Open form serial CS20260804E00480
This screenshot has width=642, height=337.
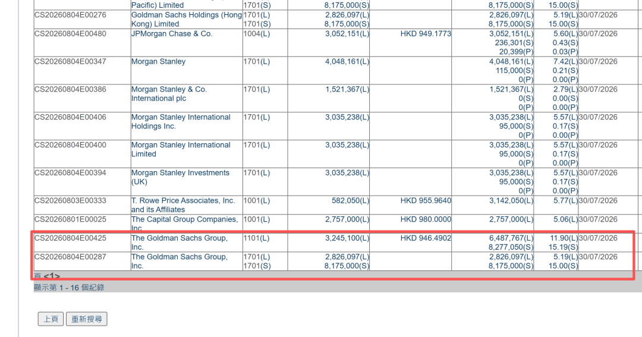click(x=70, y=33)
